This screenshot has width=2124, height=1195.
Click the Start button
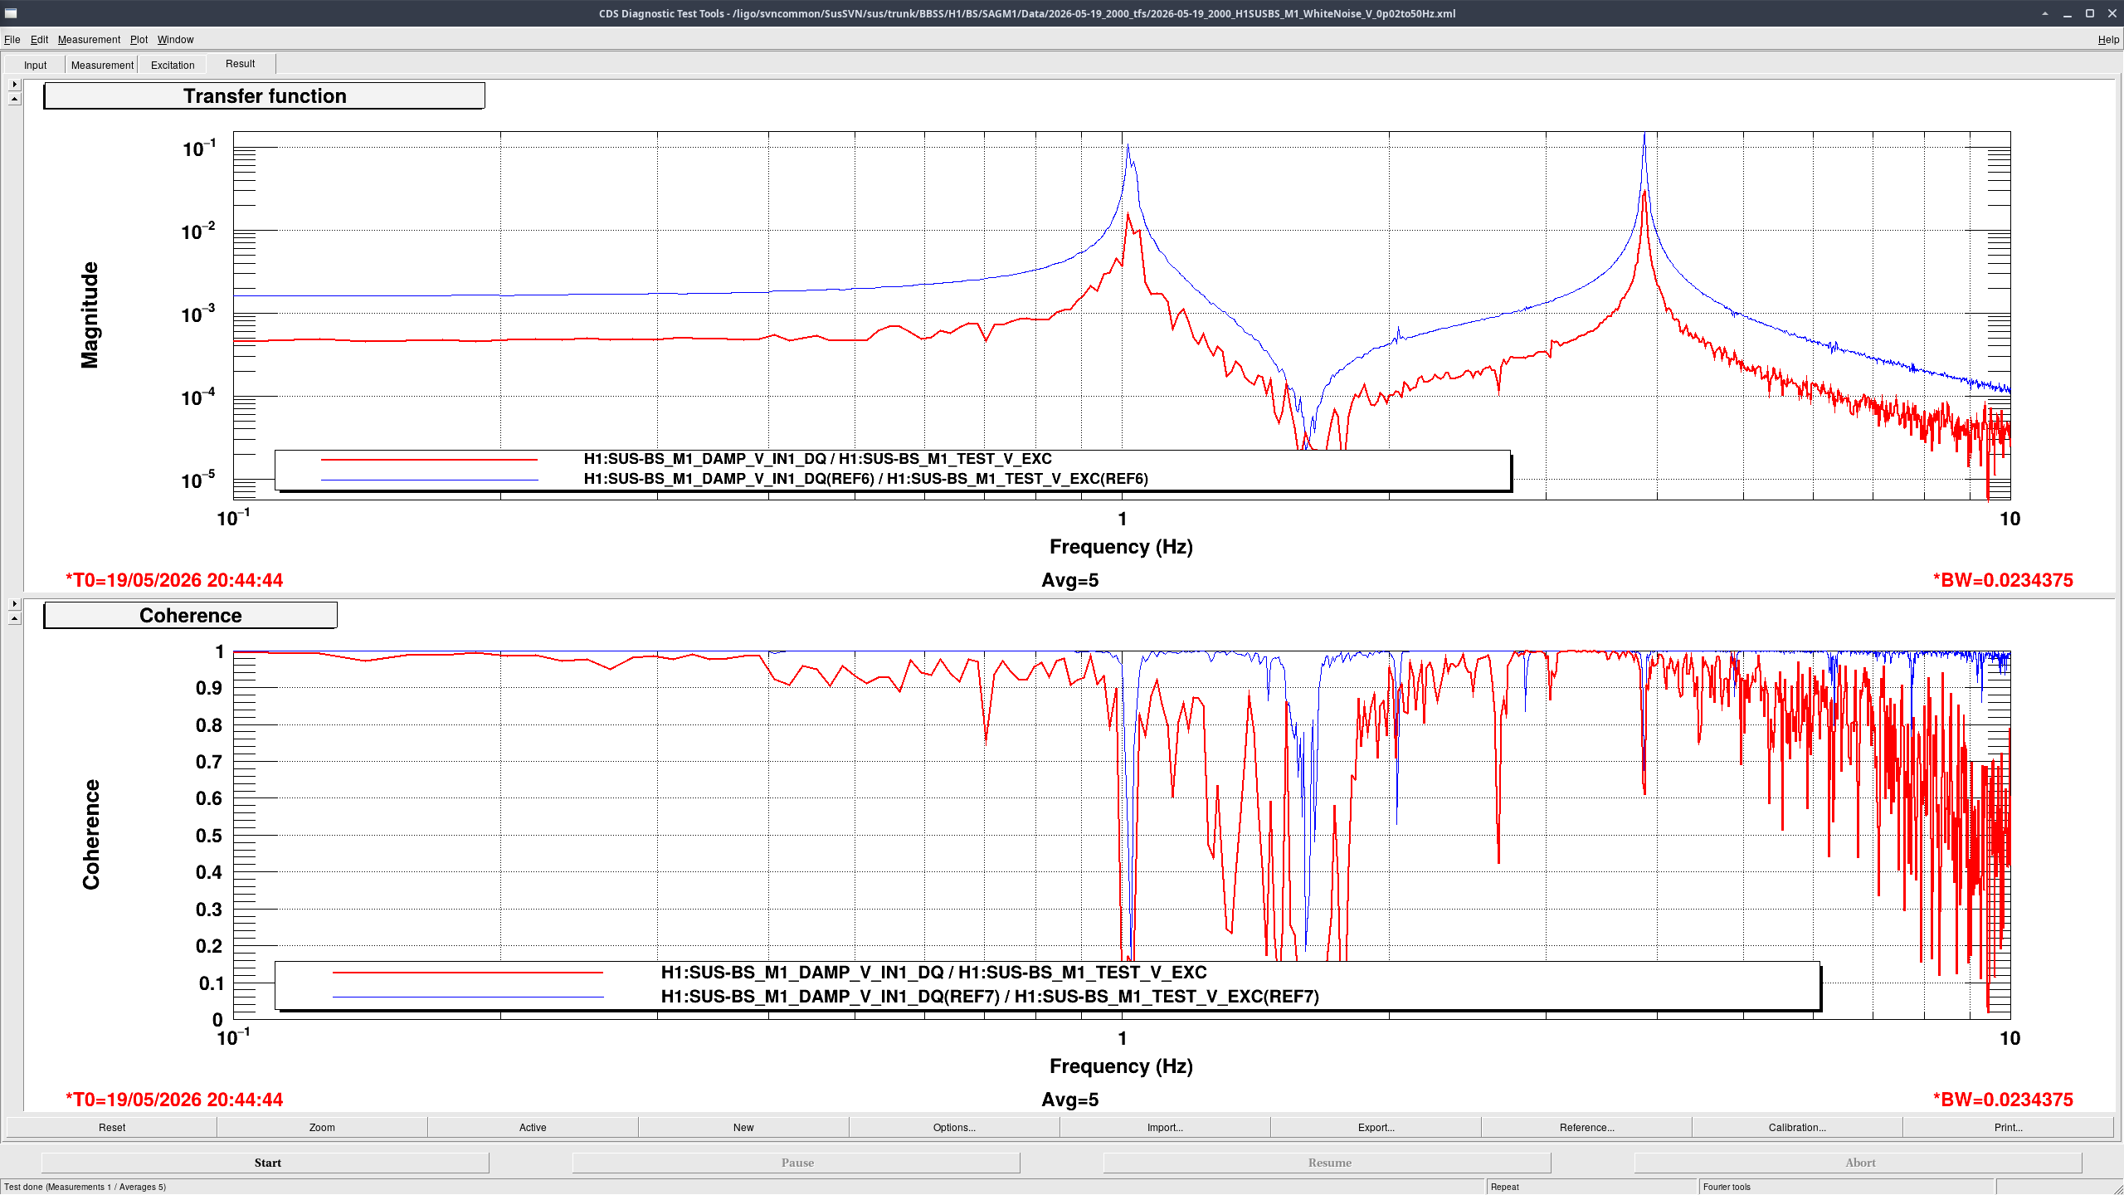(267, 1163)
